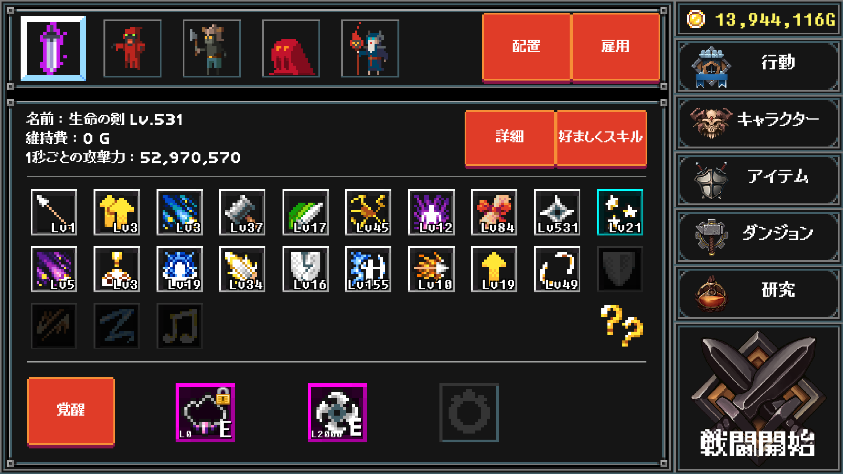Image resolution: width=843 pixels, height=474 pixels.
Task: Click the blue bow skill Lv155
Action: click(368, 269)
